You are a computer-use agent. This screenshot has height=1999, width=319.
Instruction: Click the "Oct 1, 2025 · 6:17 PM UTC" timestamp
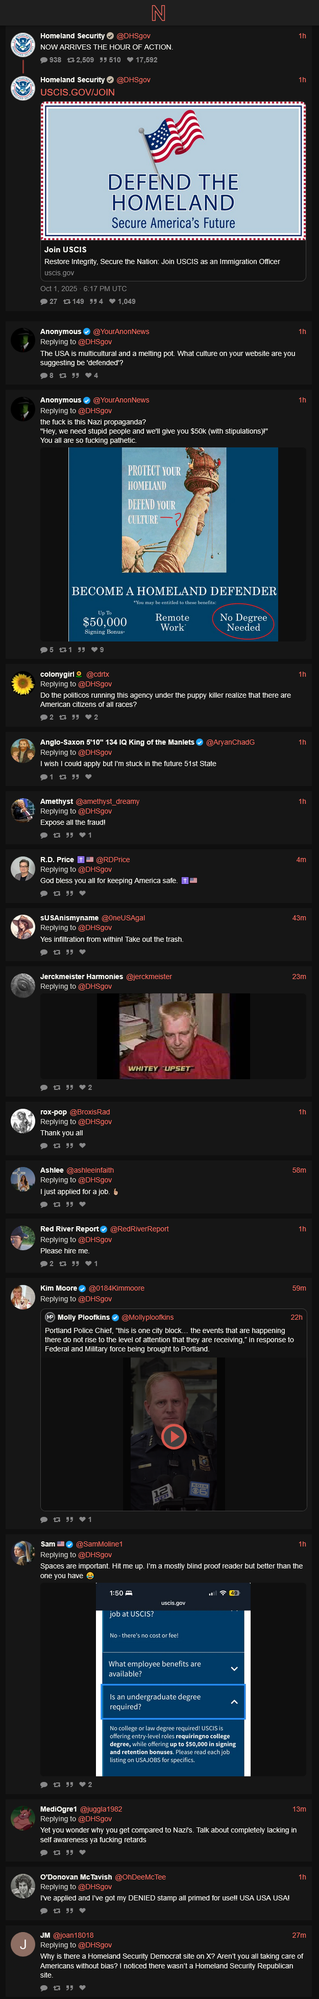[x=83, y=289]
